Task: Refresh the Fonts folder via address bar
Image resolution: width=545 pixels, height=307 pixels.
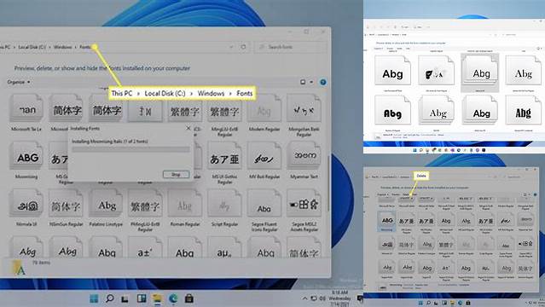Action: coord(243,47)
